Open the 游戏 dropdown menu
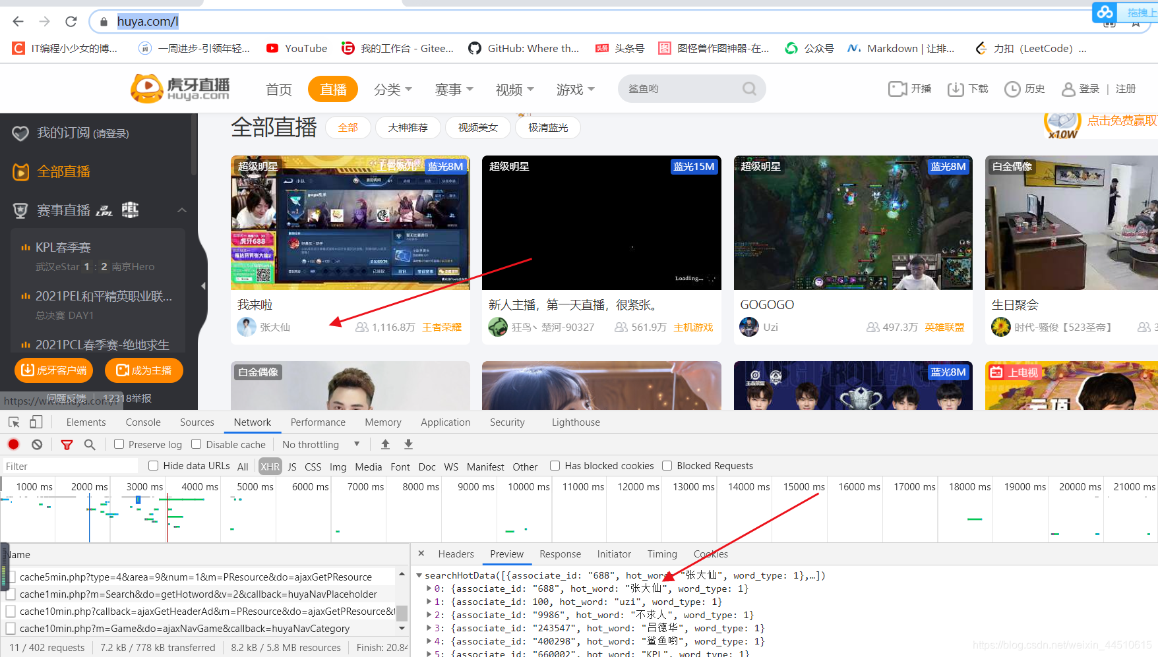 click(x=575, y=89)
